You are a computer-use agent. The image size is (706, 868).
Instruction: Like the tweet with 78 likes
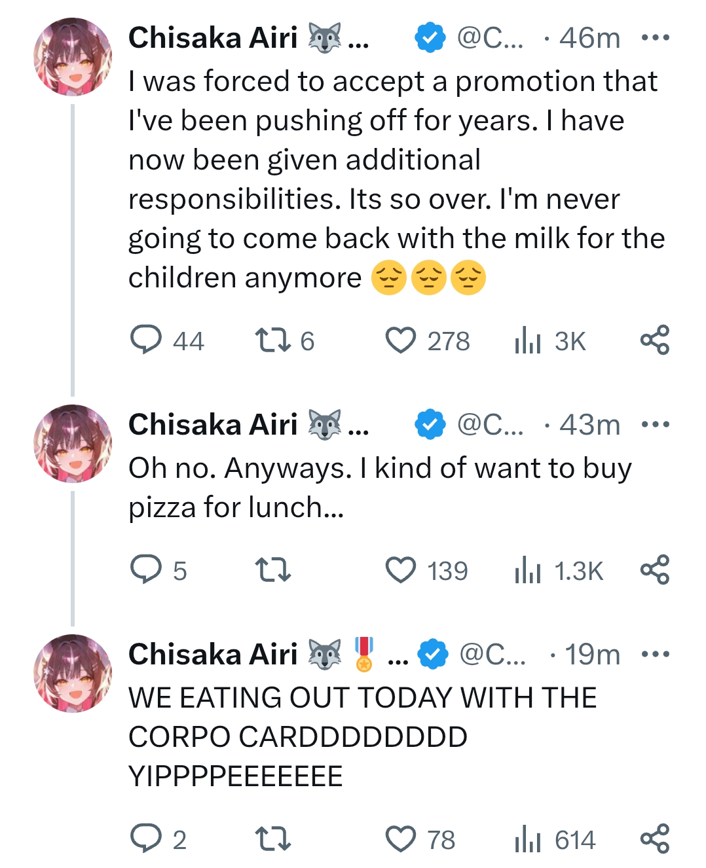[400, 839]
